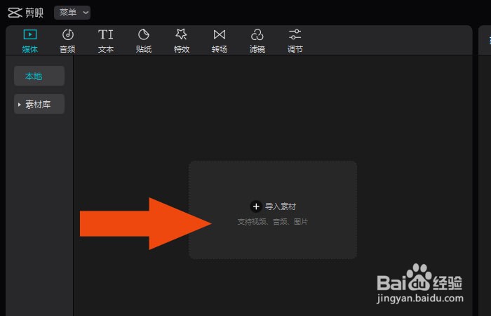This screenshot has height=316, width=491.
Task: Open the 菜单 dropdown menu
Action: tap(72, 13)
